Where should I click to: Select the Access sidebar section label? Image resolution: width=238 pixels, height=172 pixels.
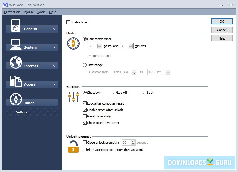(x=30, y=84)
